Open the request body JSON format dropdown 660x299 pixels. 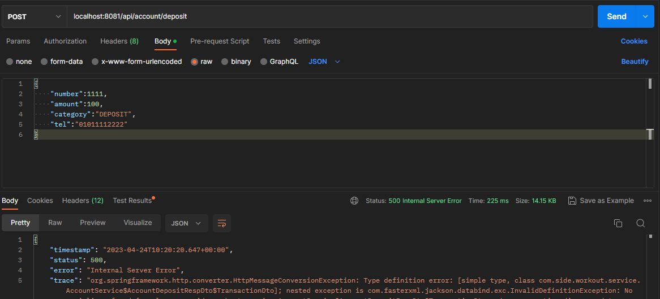[x=324, y=62]
